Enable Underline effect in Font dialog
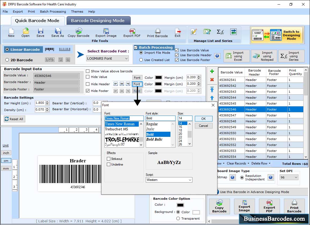This screenshot has width=310, height=225. coord(108,165)
